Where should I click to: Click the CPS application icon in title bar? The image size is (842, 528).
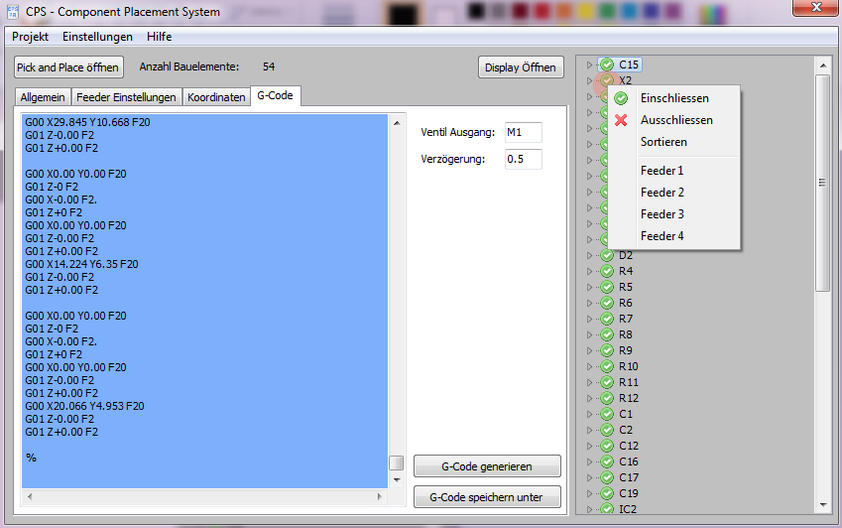pos(13,12)
